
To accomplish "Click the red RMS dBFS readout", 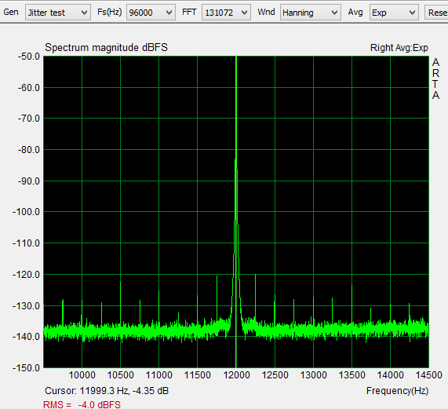I will pos(82,404).
